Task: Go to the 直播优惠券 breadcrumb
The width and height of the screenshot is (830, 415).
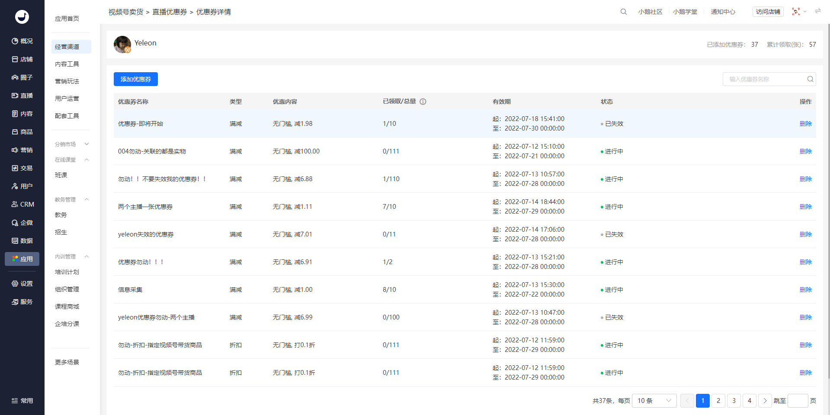Action: [x=170, y=12]
